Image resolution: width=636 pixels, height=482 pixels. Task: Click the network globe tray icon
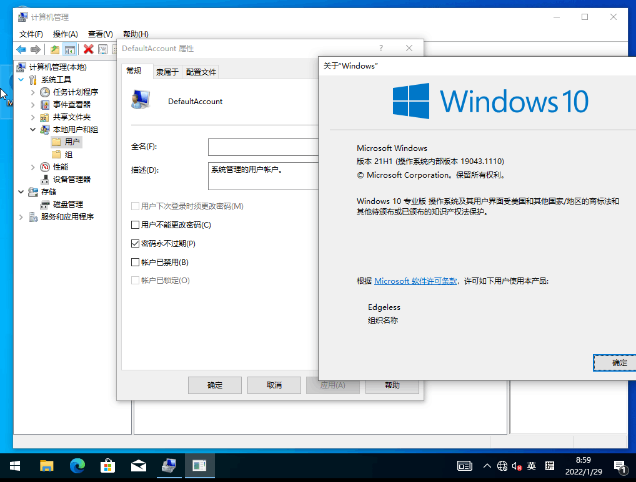coord(502,466)
